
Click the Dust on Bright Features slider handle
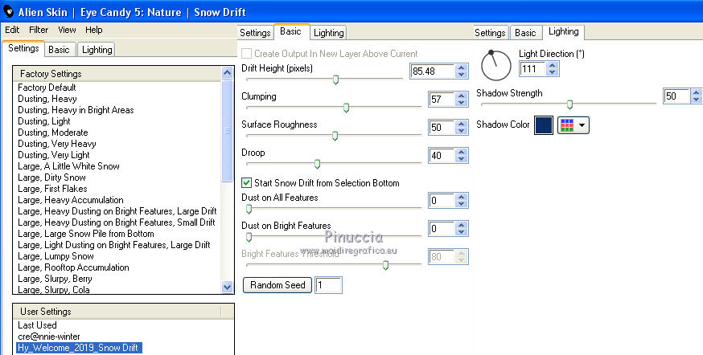(249, 237)
